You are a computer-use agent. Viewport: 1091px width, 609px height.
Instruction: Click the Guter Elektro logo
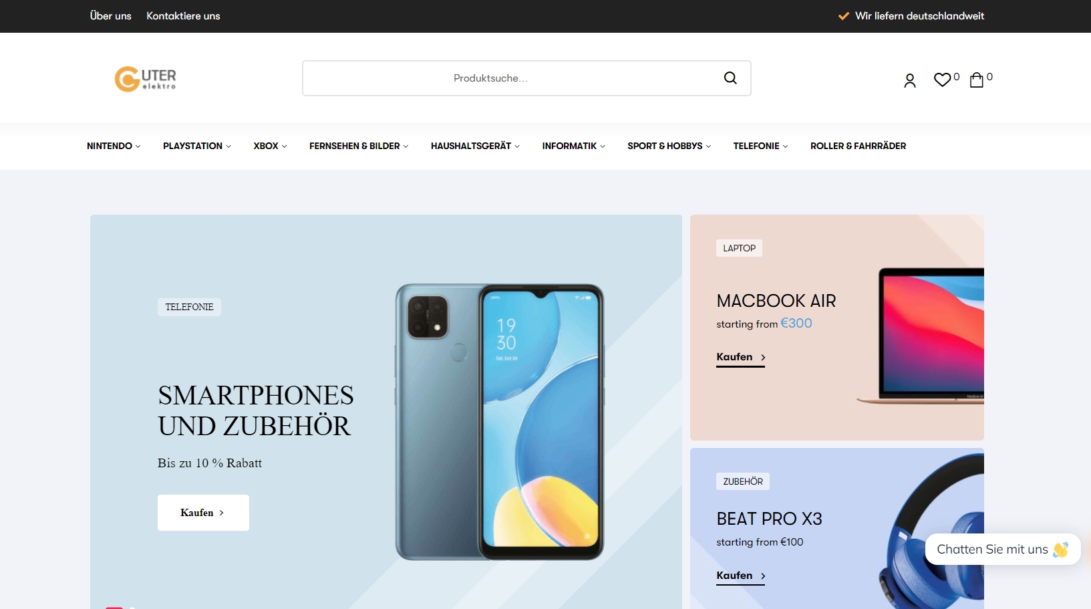[146, 79]
